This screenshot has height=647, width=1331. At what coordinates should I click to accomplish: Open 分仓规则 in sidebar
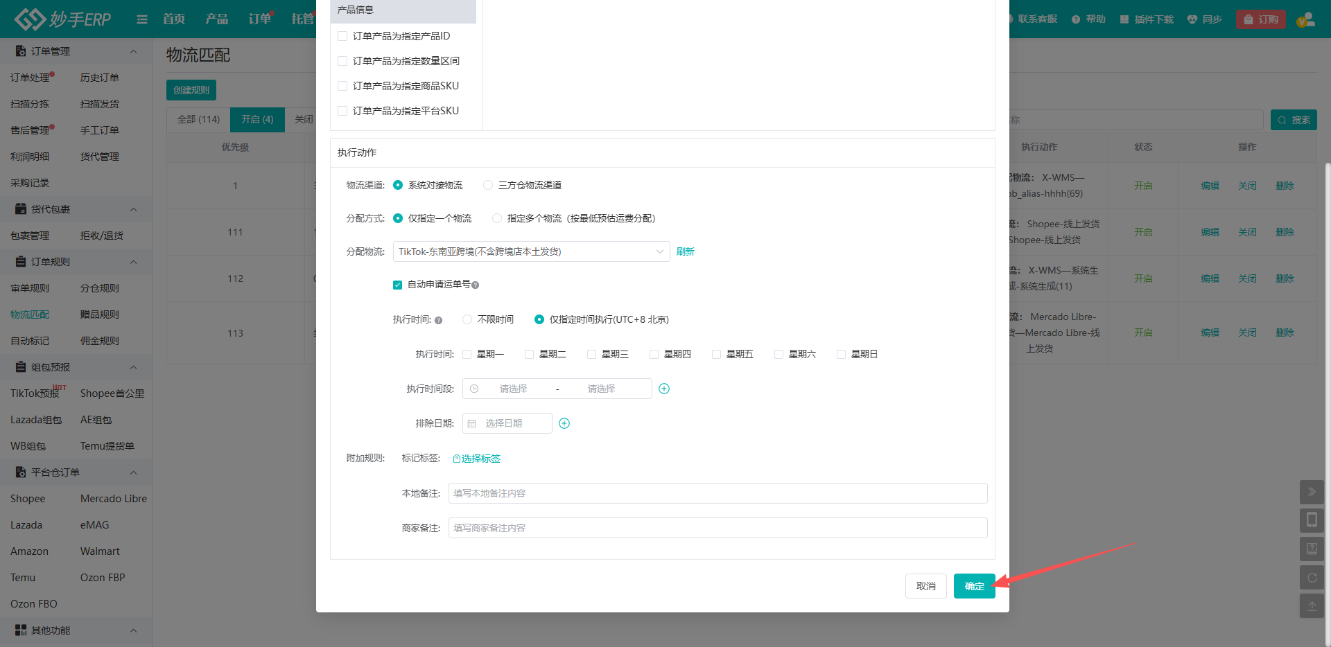(x=100, y=288)
